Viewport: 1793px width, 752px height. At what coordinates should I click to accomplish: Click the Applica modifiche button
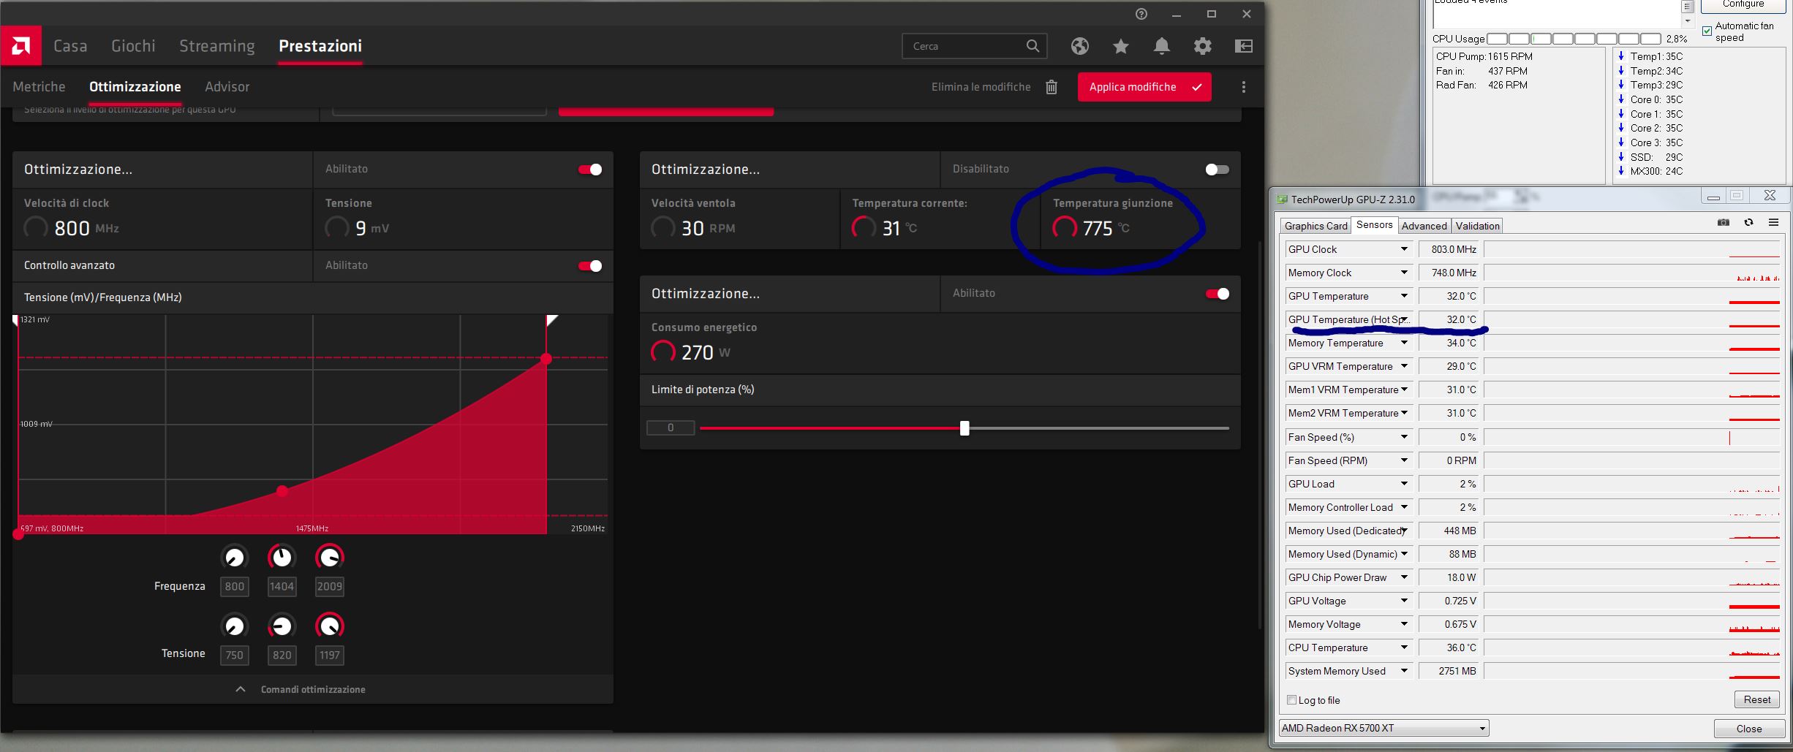1144,87
